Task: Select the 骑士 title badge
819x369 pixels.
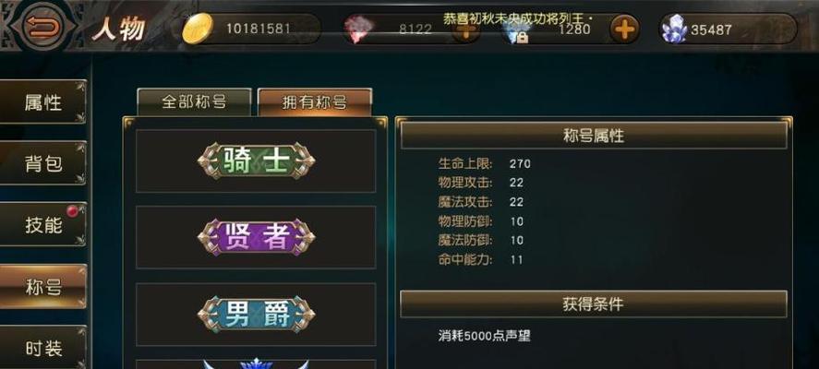Action: click(x=256, y=161)
